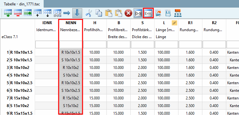
Task: Click the red X delete icon
Action: point(128,13)
